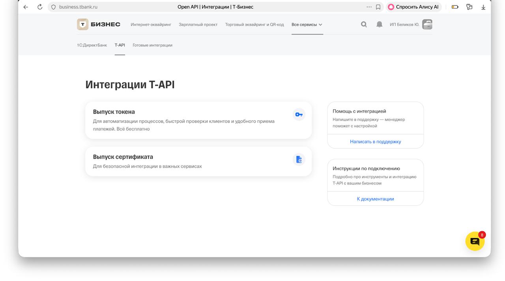Screen dimensions: 505x281
Task: Open T-Бизнес home via the logo
Action: 99,24
